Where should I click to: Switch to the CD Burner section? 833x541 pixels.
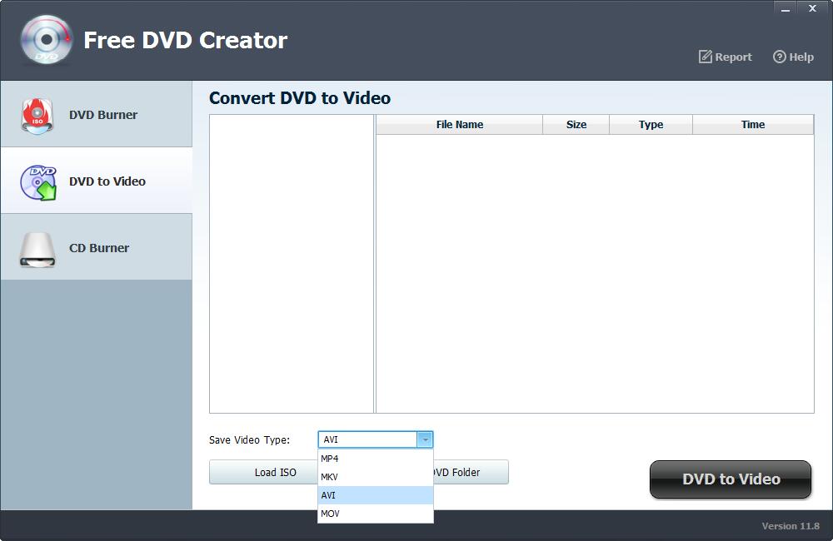pyautogui.click(x=97, y=247)
